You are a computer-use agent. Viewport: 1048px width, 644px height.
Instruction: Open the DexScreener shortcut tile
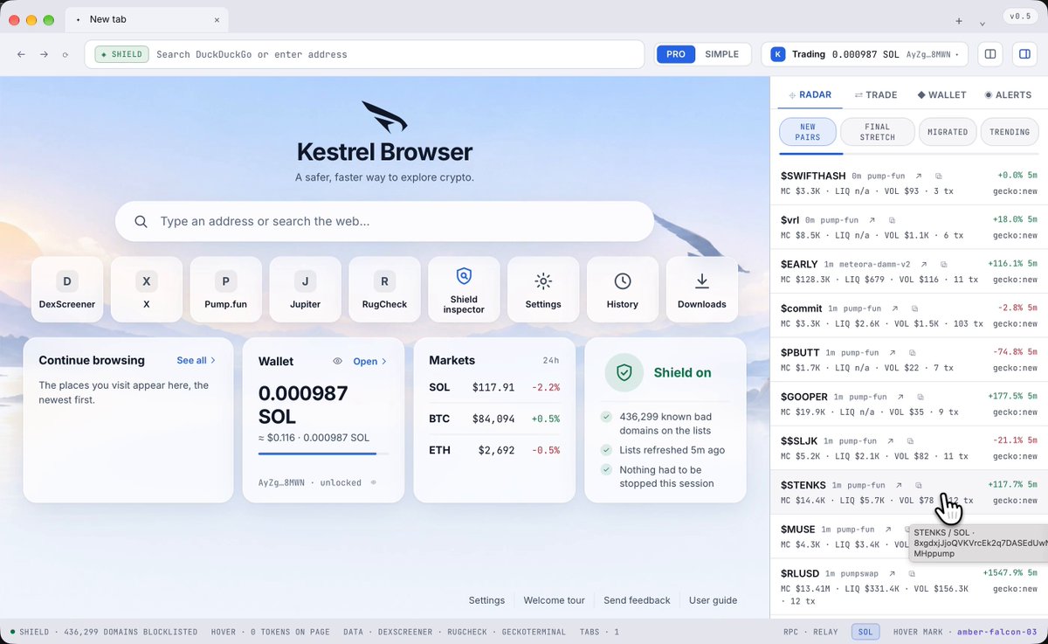(67, 289)
